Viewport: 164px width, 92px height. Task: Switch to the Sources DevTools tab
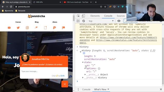tap(121, 16)
